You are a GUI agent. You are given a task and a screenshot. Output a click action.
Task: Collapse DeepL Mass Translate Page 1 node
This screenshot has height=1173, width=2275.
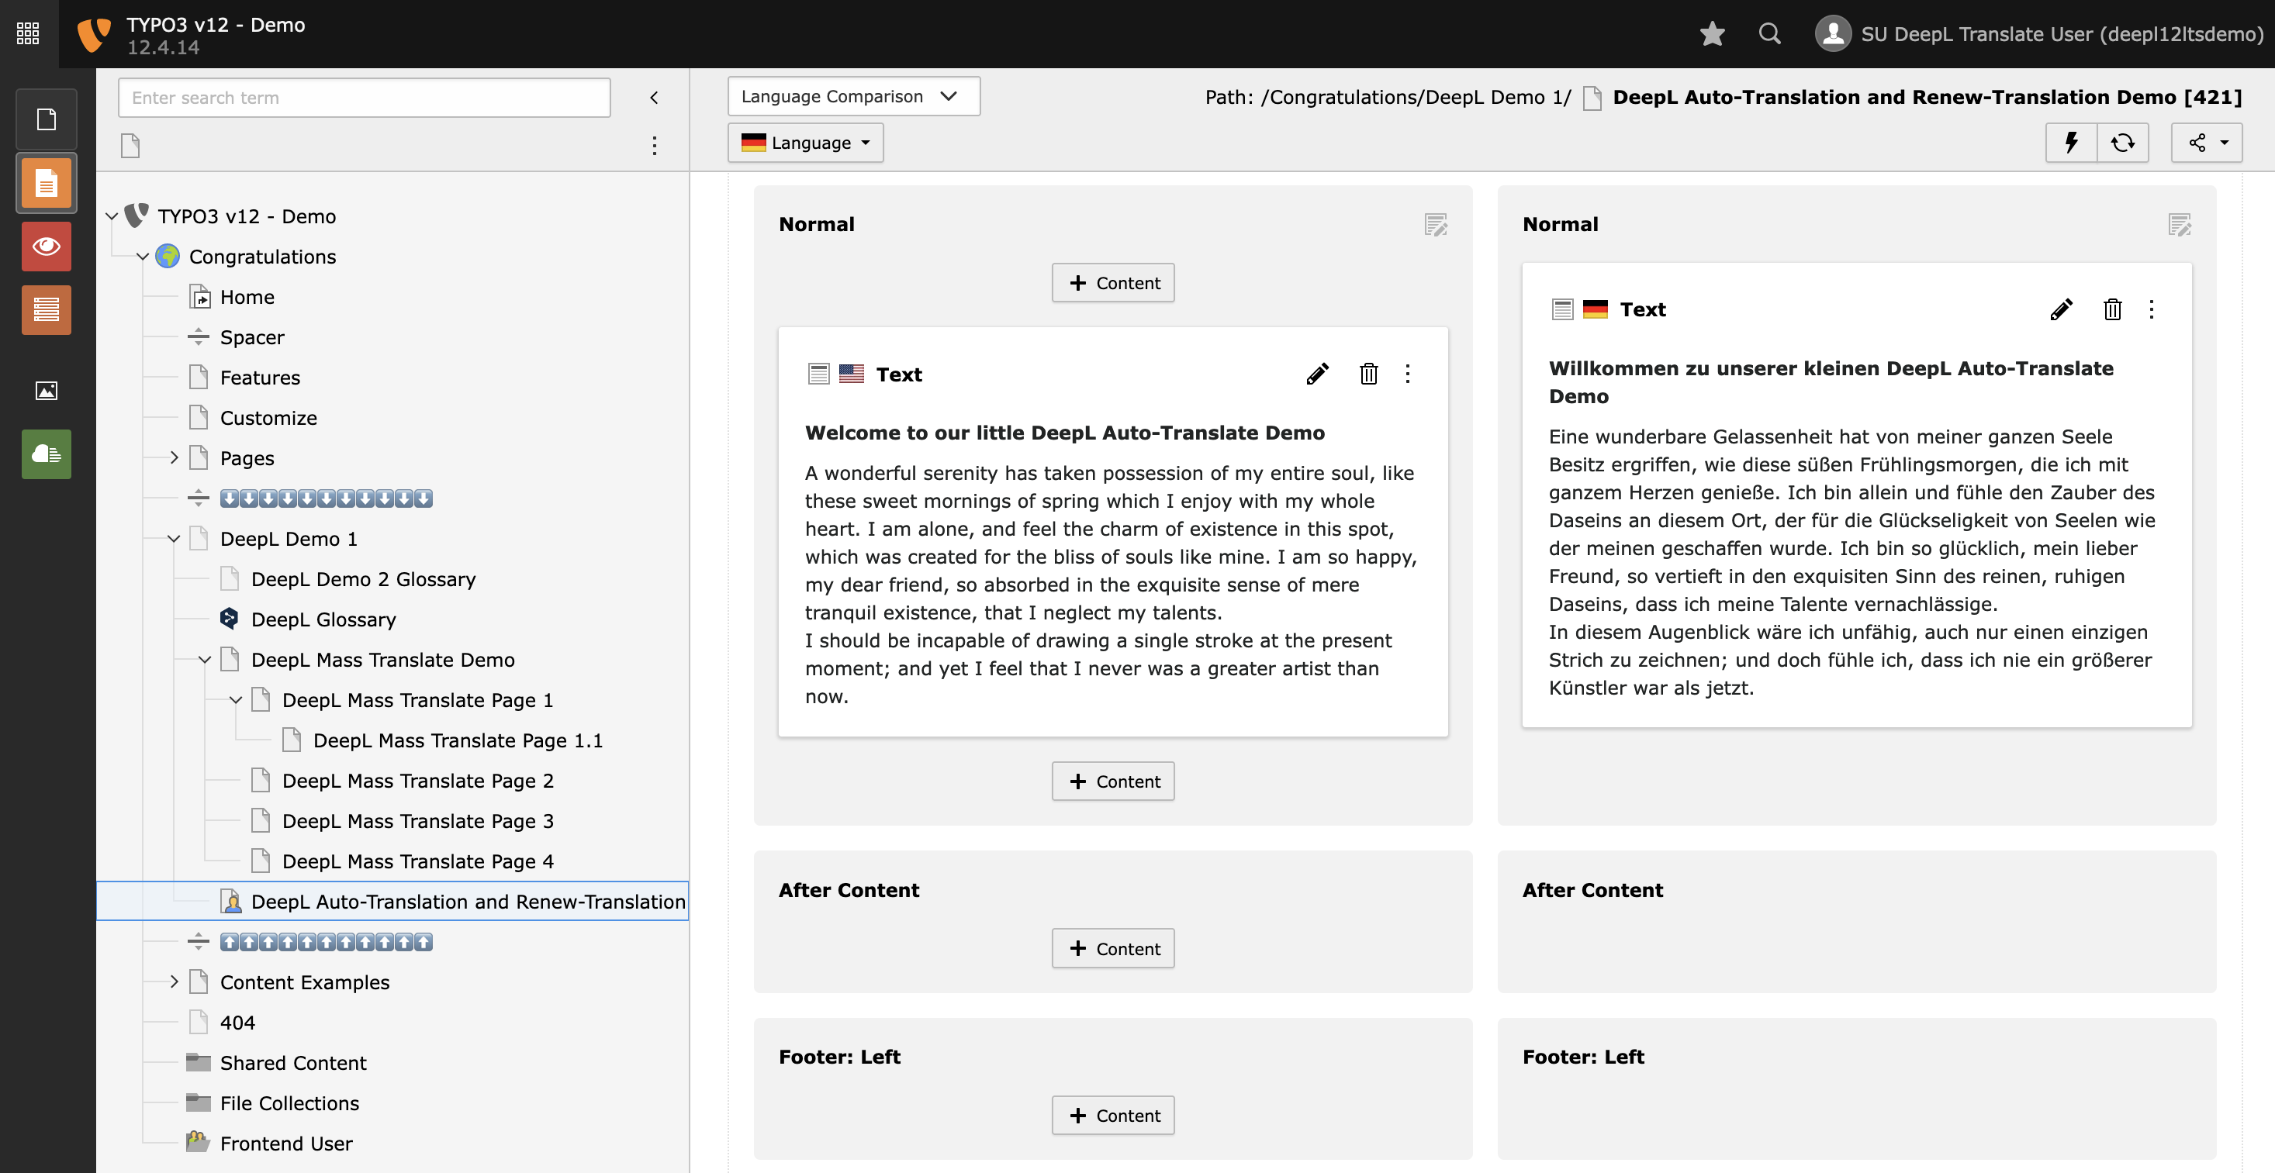click(x=236, y=700)
